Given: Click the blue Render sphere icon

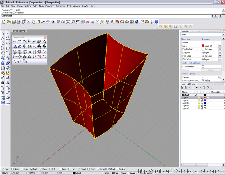Looking at the screenshot, I should click(x=137, y=22).
